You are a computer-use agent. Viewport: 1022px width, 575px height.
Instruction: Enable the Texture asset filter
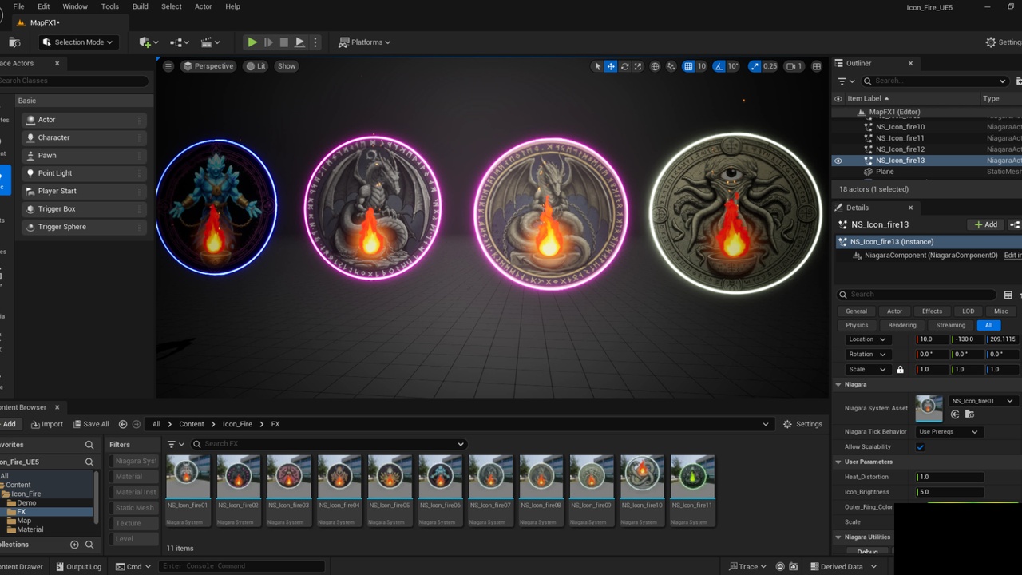(x=134, y=523)
